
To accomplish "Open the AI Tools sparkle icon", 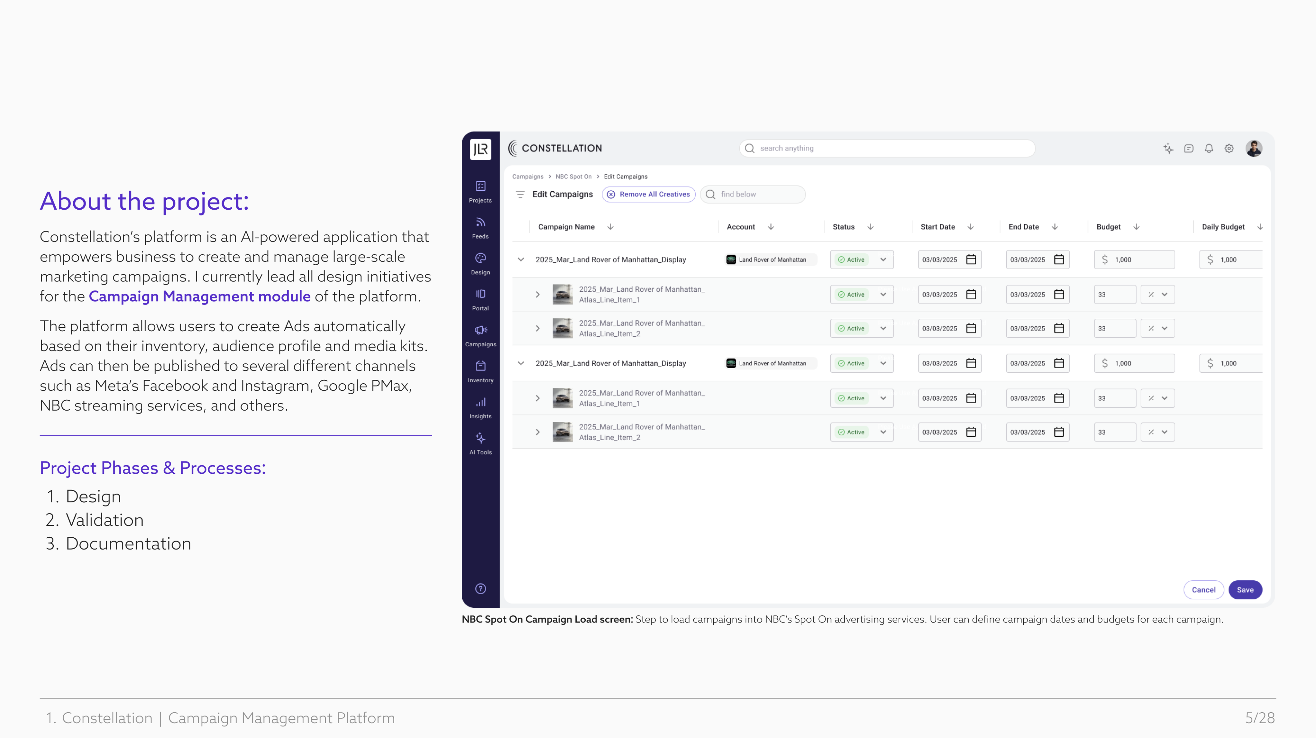I will [480, 438].
